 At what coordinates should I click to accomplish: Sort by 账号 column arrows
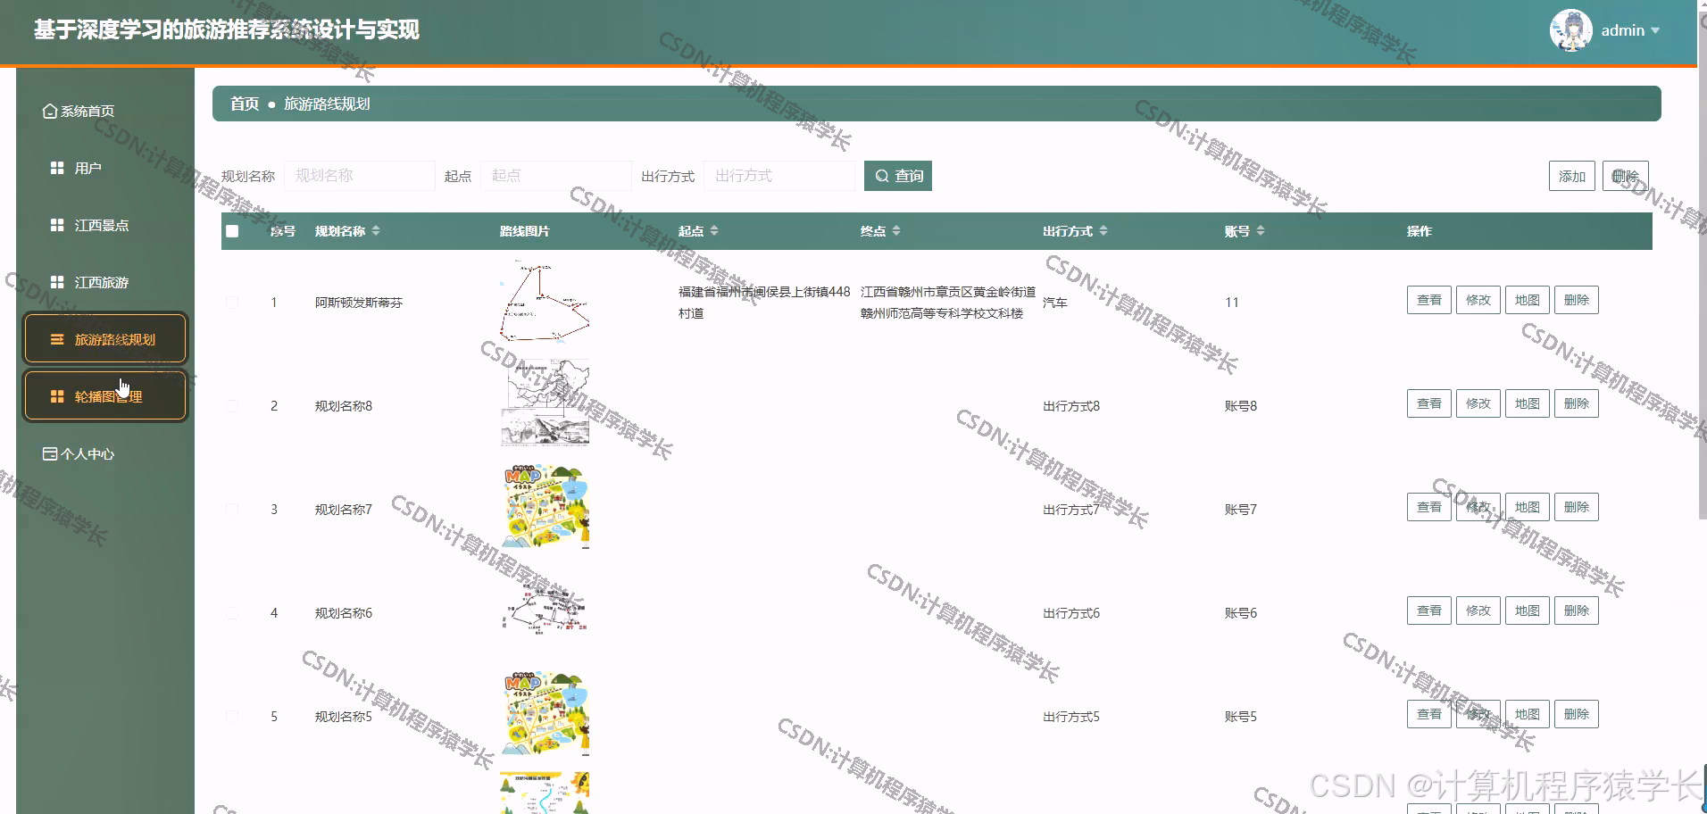[x=1261, y=231]
